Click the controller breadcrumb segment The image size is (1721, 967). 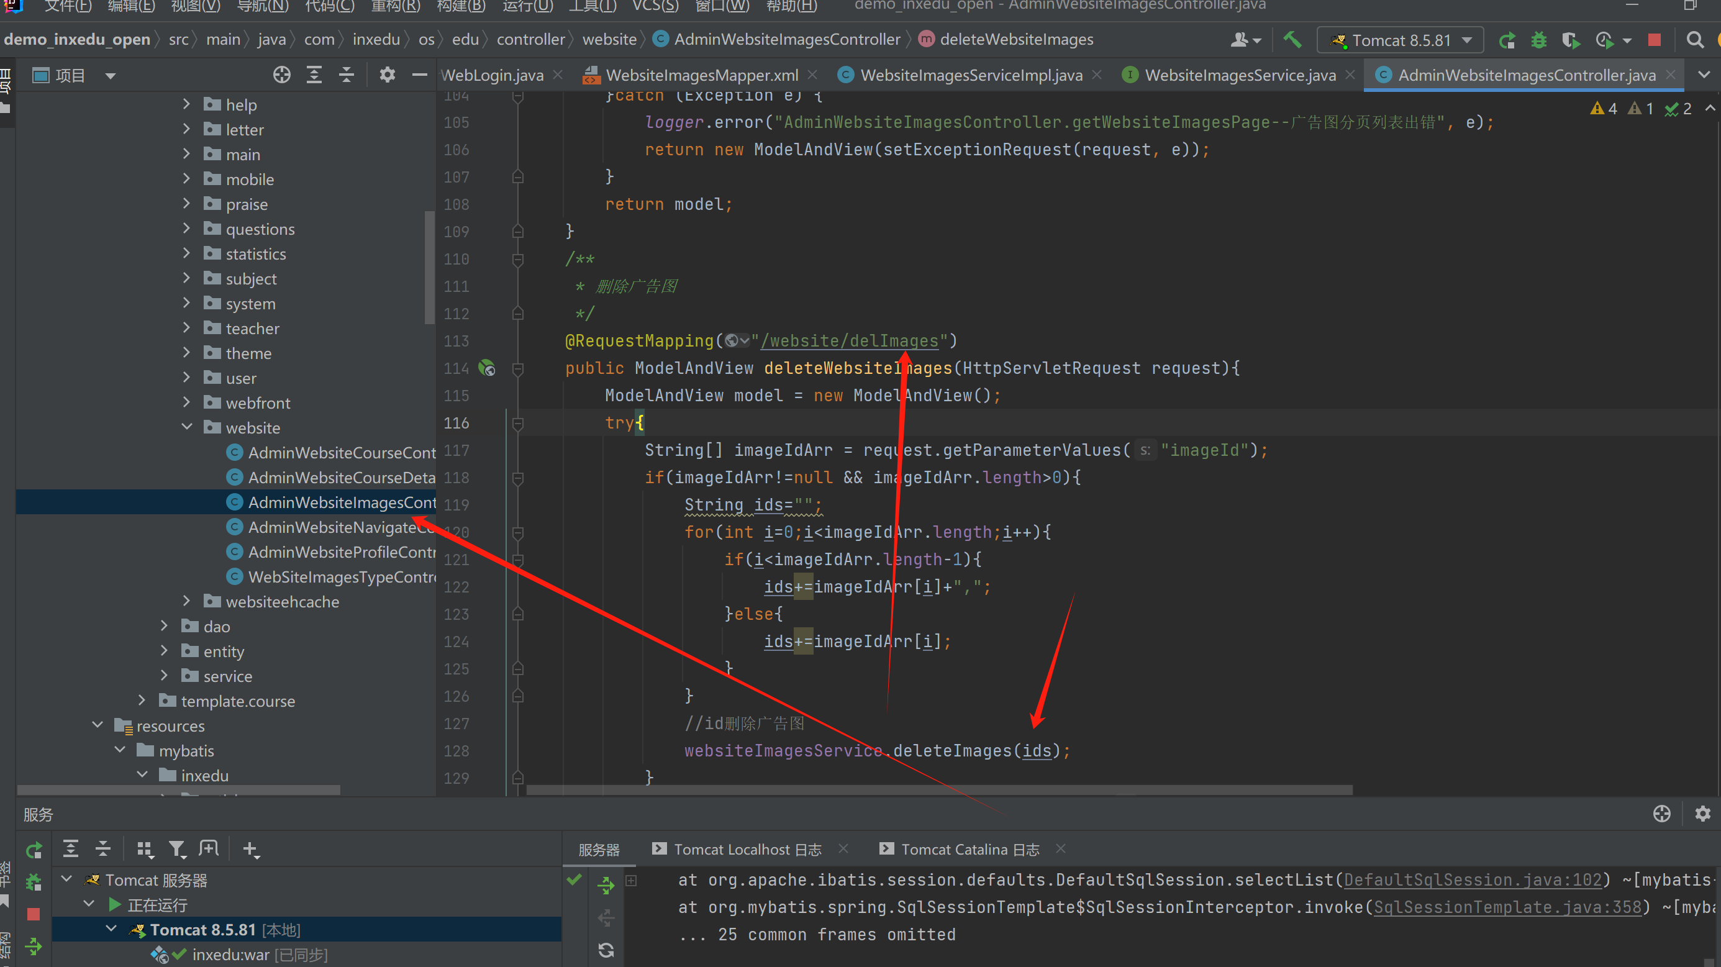pyautogui.click(x=530, y=39)
